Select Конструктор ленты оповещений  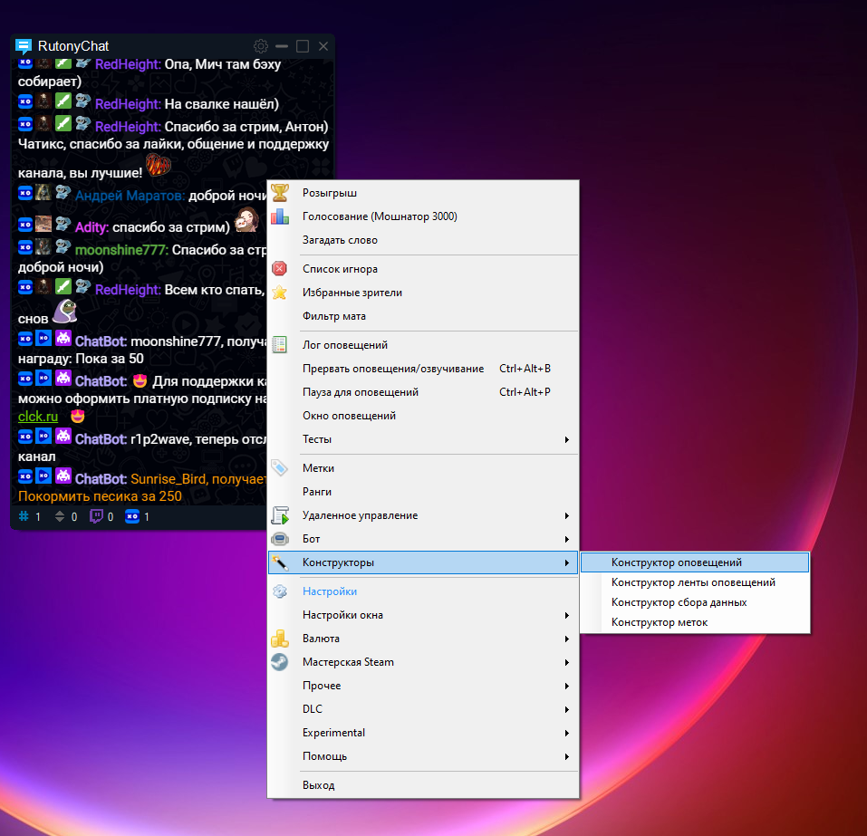(695, 582)
